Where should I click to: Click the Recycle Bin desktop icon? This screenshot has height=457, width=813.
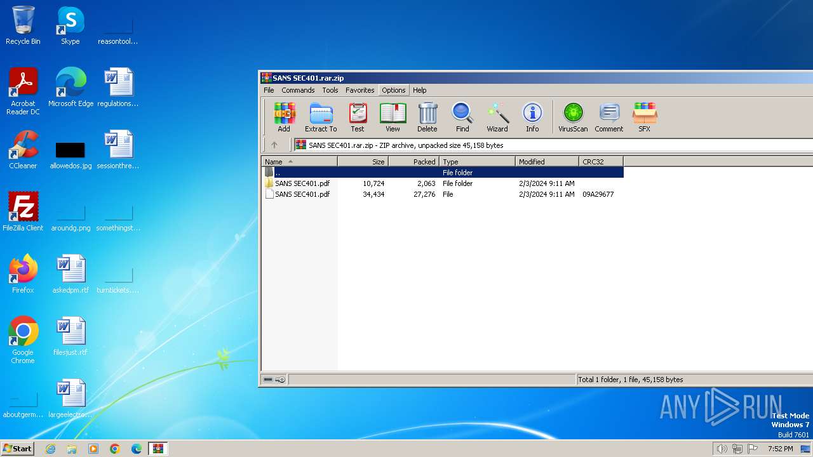23,25
